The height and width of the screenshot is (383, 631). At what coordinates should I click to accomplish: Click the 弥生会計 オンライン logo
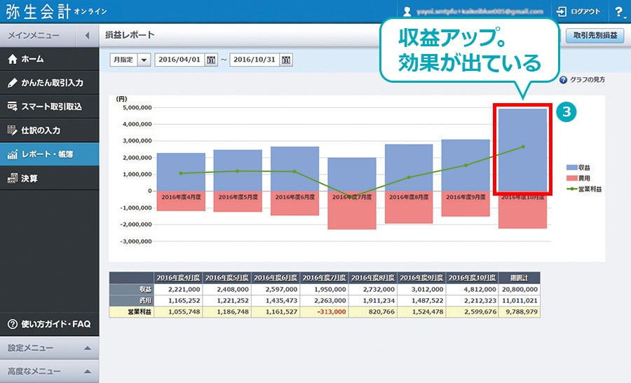pos(56,12)
